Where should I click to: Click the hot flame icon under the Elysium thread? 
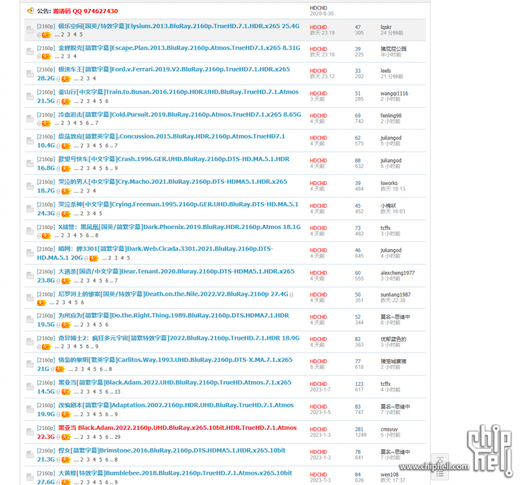[x=47, y=35]
